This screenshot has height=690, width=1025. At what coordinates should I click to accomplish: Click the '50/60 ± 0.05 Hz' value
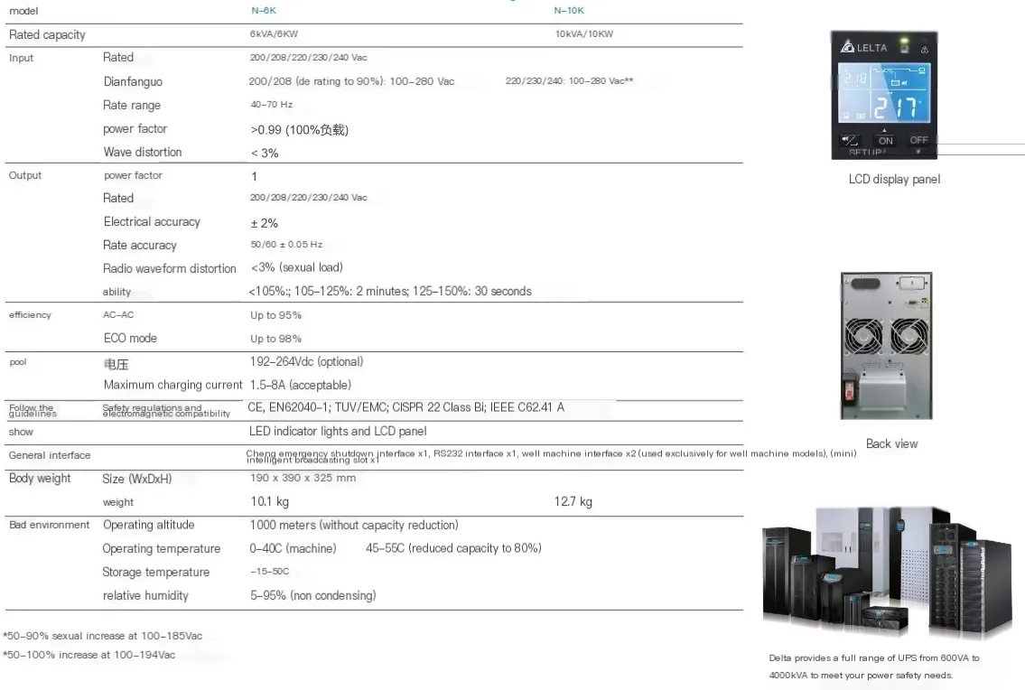(x=286, y=245)
